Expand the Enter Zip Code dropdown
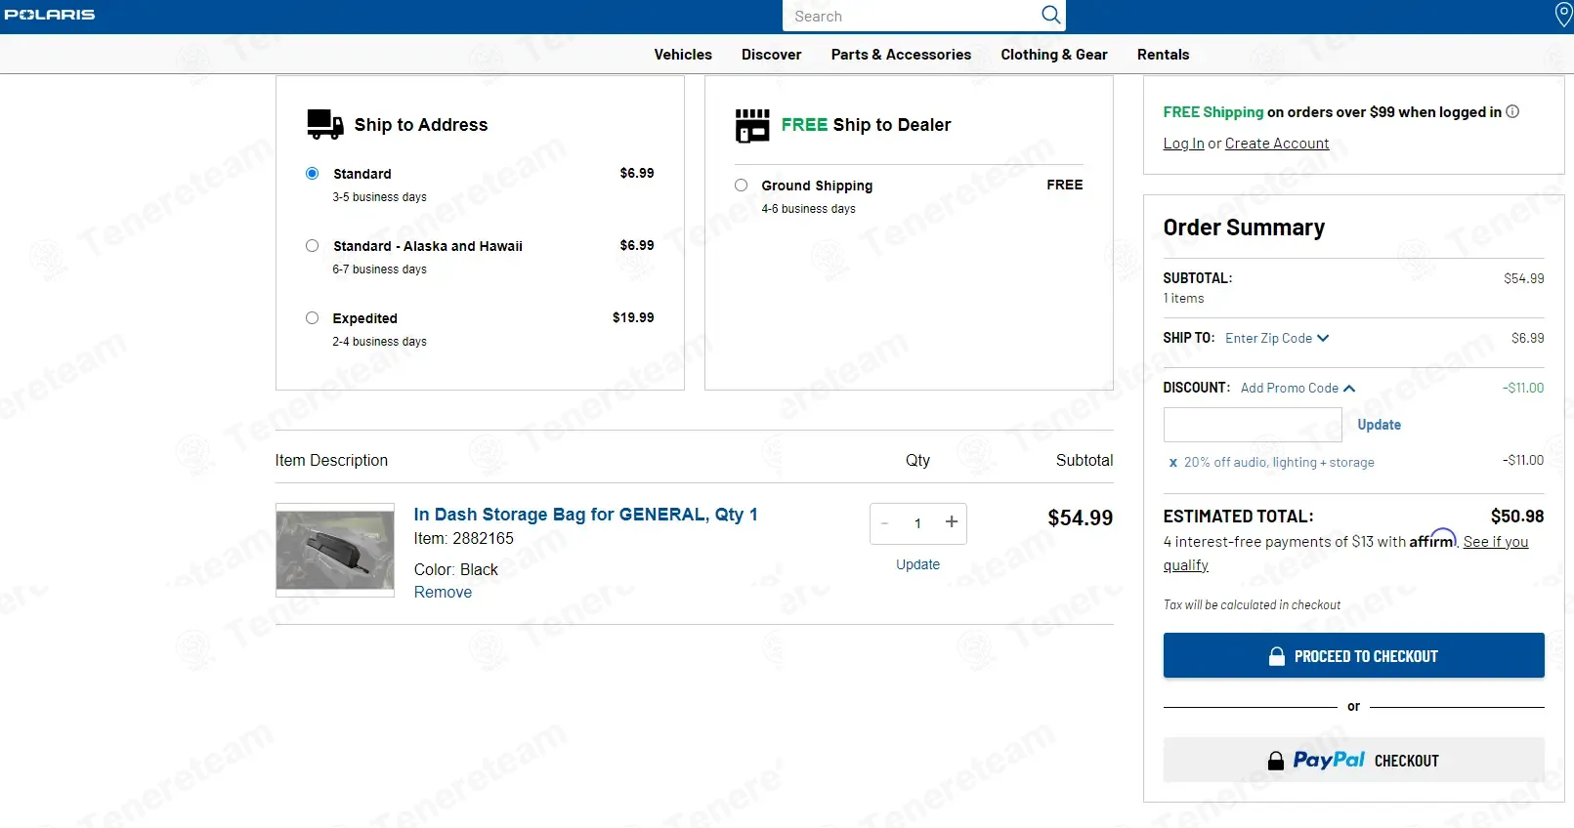Screen dimensions: 1574x828 (1277, 338)
